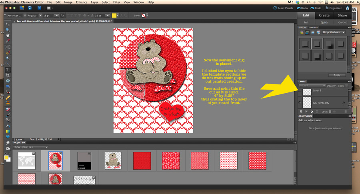The width and height of the screenshot is (360, 194).
Task: Select the Smart Brush tool
Action: coord(8,120)
